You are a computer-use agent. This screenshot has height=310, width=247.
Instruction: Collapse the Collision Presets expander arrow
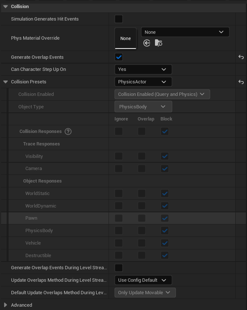coord(6,82)
